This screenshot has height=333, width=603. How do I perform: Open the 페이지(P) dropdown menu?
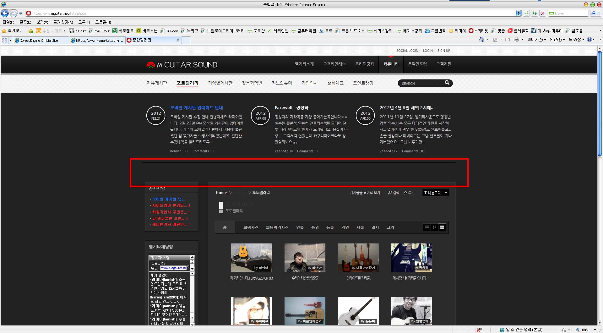[536, 40]
